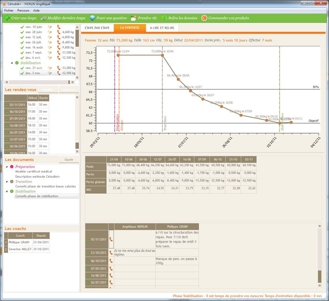Click the Perte globale row header
329x301 pixels.
click(96, 182)
